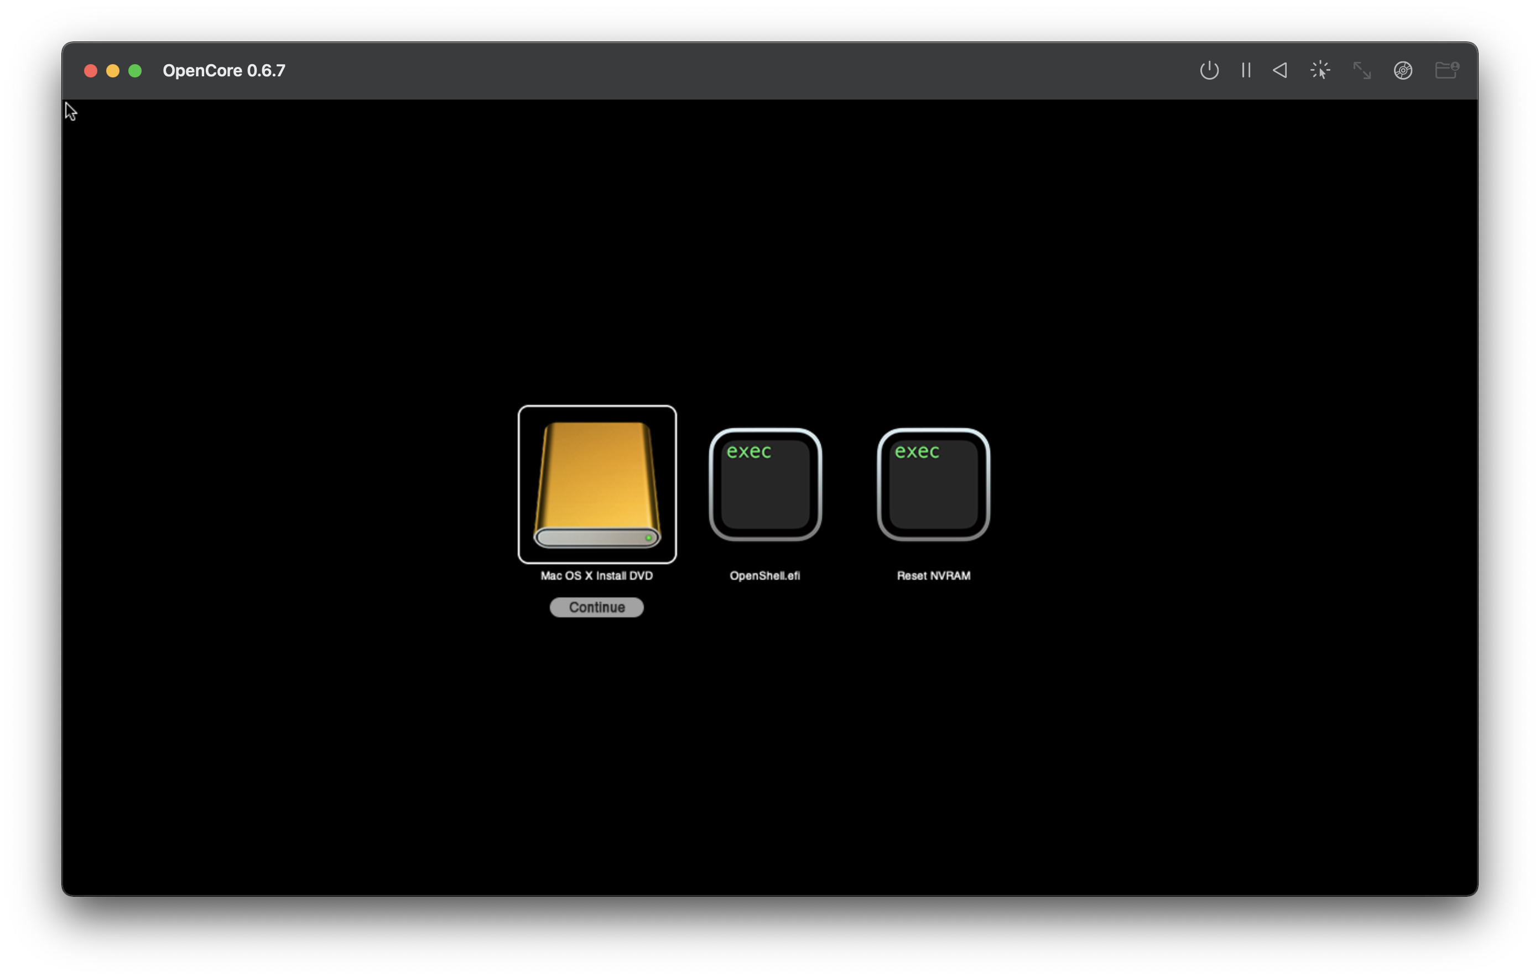Click the OpenCore 0.6.7 window title
Image resolution: width=1540 pixels, height=978 pixels.
[x=224, y=71]
